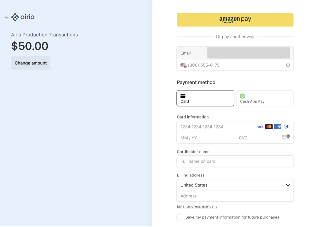Click the info icon in phone field
The width and height of the screenshot is (314, 227).
tap(288, 65)
